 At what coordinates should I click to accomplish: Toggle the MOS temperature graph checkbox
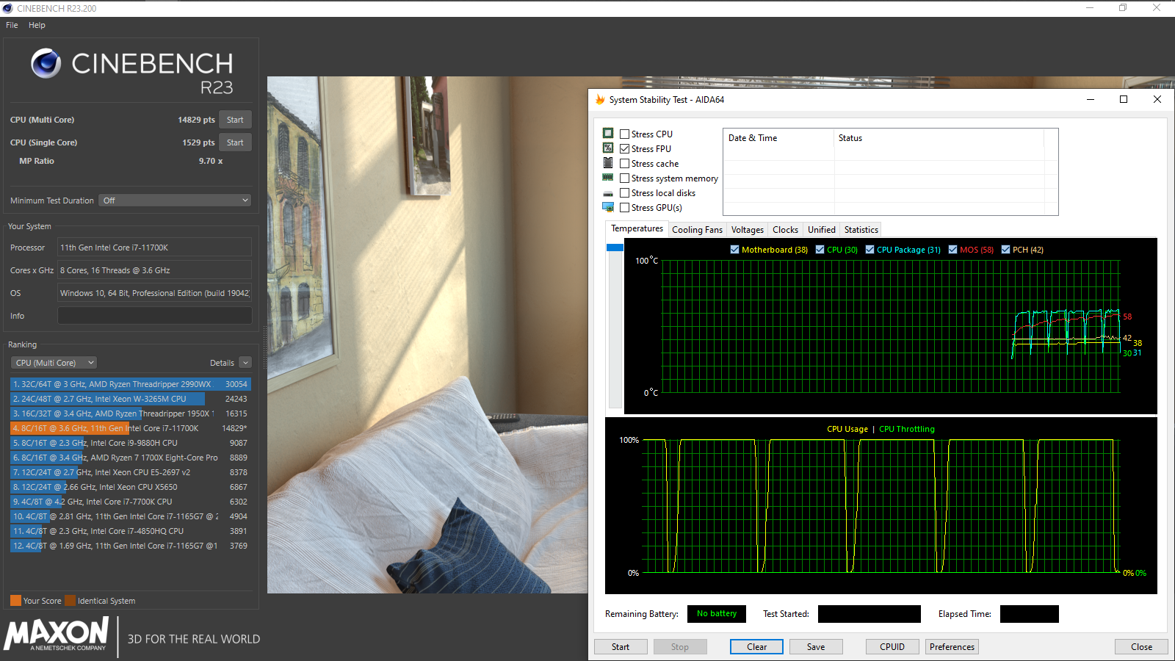[x=952, y=250]
